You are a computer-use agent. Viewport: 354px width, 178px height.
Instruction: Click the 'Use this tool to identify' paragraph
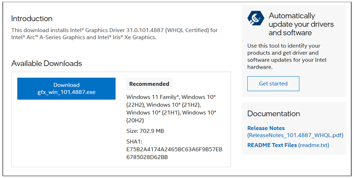pyautogui.click(x=287, y=56)
